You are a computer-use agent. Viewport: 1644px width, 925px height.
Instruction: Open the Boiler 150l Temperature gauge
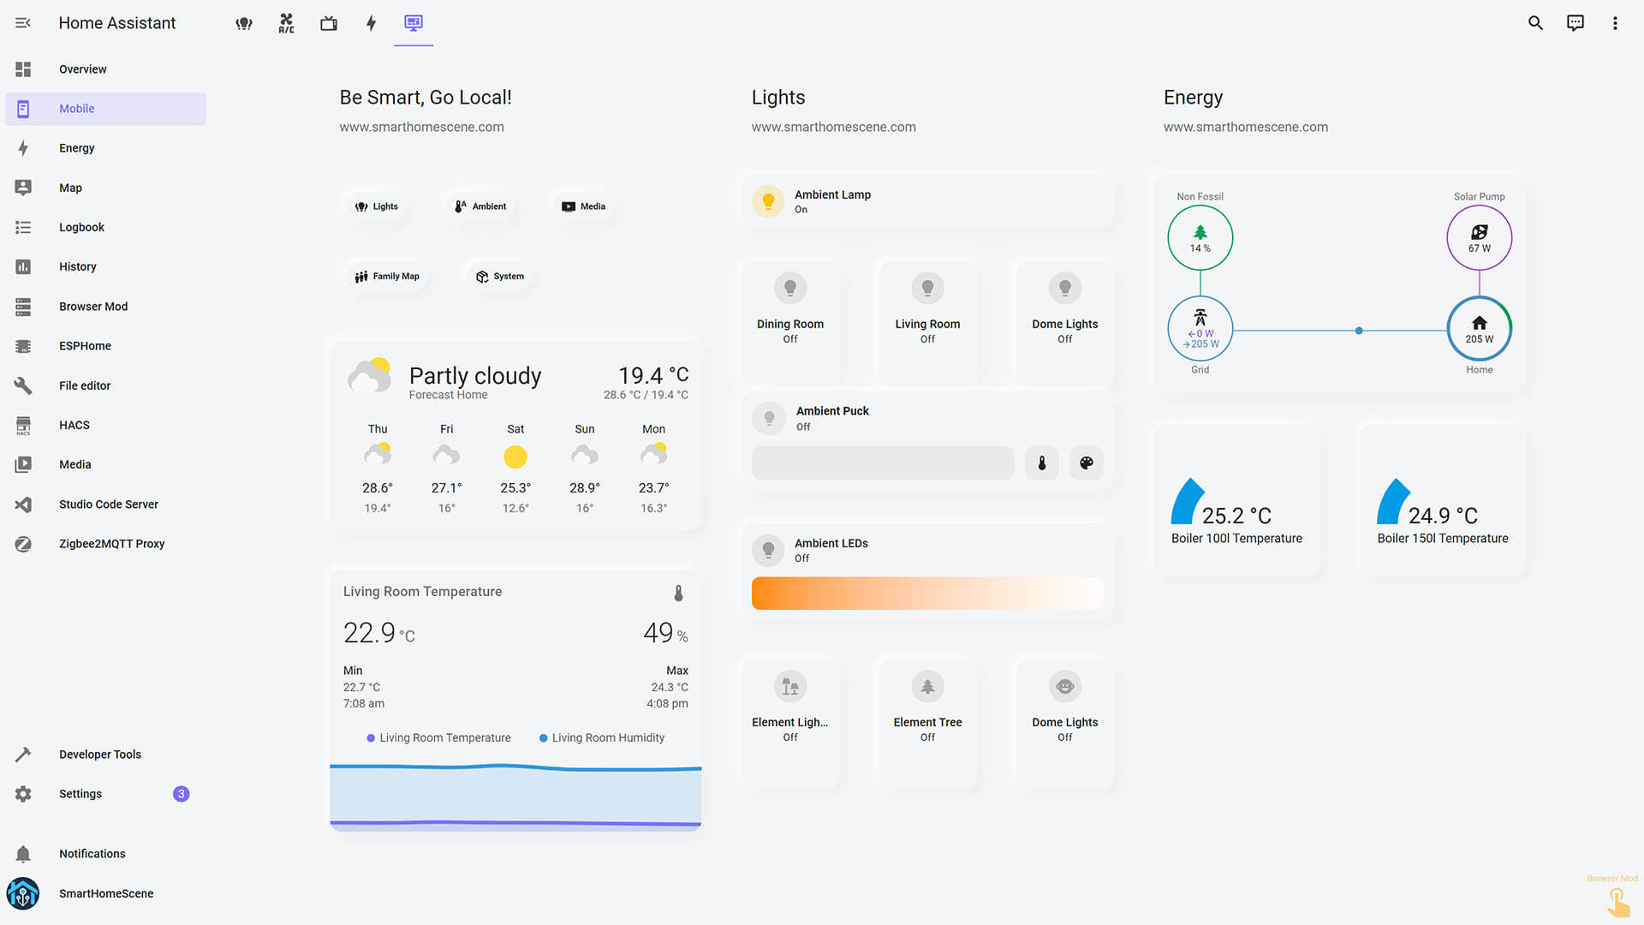coord(1443,501)
